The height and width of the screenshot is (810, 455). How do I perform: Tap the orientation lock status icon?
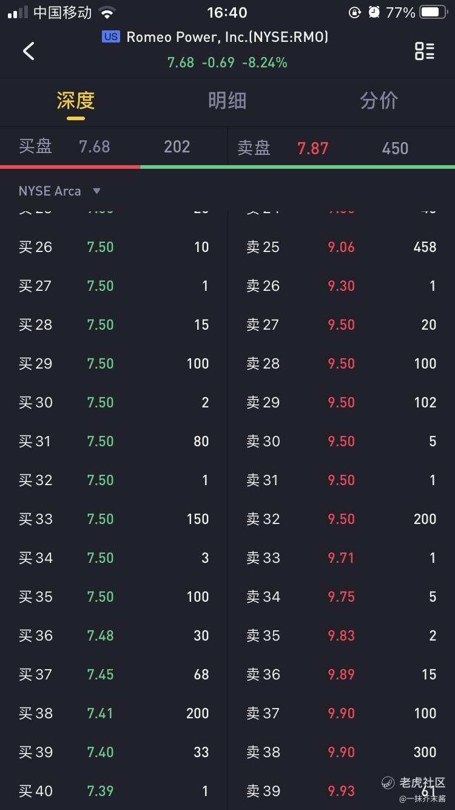point(355,12)
